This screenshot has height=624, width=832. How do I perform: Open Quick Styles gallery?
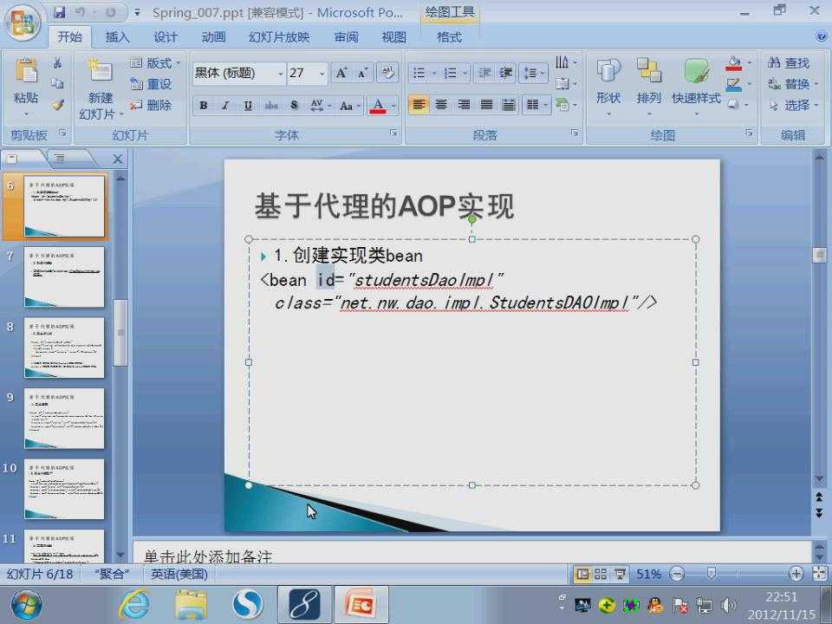click(x=696, y=70)
